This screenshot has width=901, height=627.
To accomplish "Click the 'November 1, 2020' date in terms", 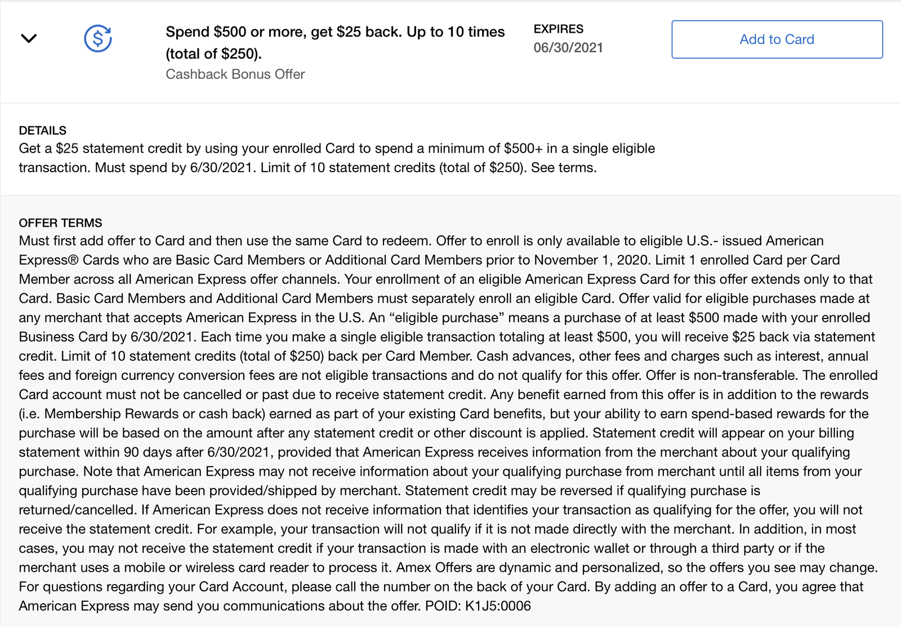I will pyautogui.click(x=585, y=260).
